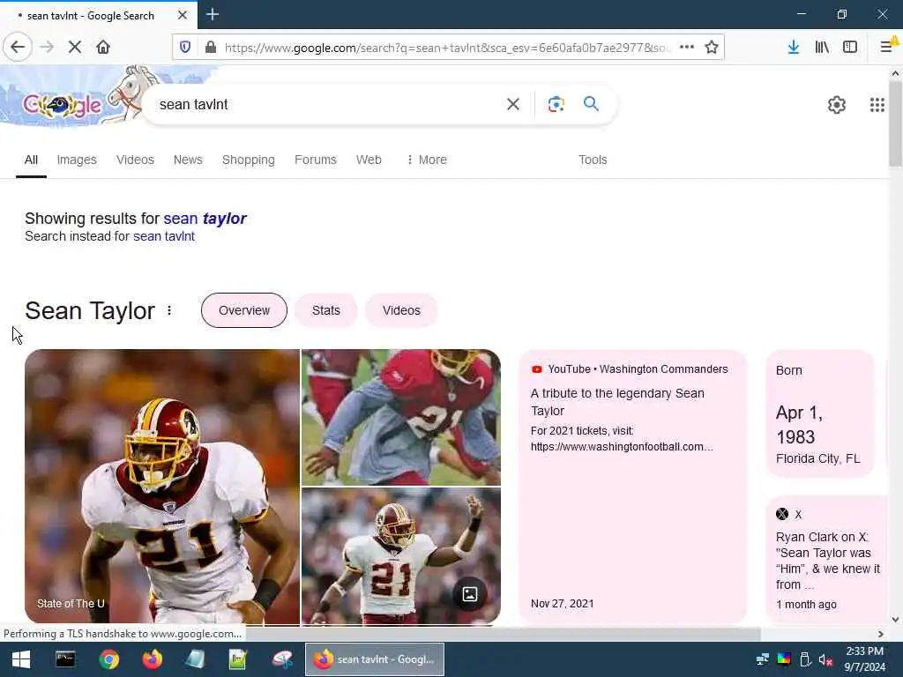Click the horizontal scrollbar right arrow
Screen dimensions: 903x677
(881, 634)
